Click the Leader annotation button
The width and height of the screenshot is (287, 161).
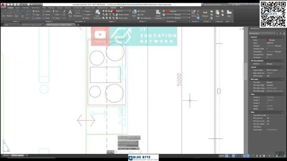pyautogui.click(x=87, y=15)
